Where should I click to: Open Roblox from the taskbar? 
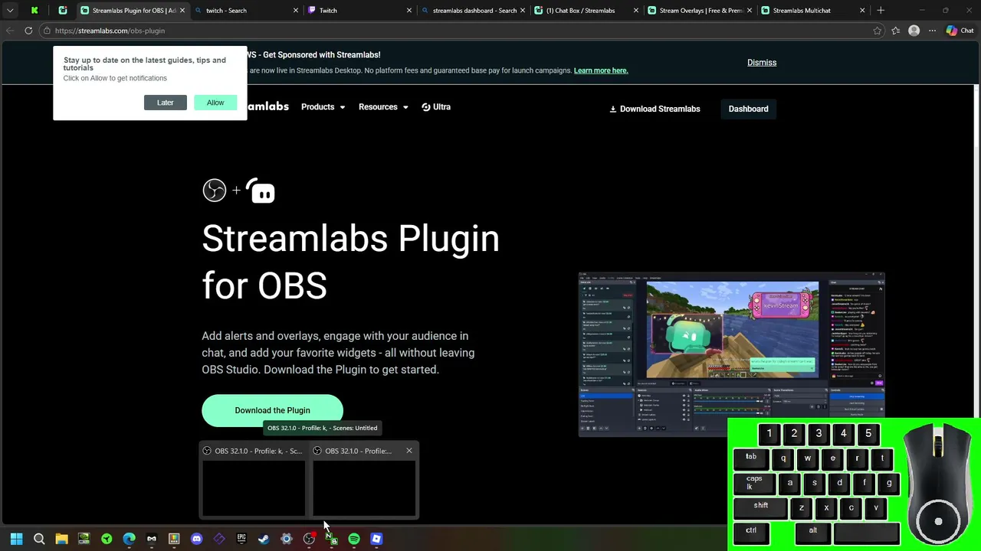[376, 539]
